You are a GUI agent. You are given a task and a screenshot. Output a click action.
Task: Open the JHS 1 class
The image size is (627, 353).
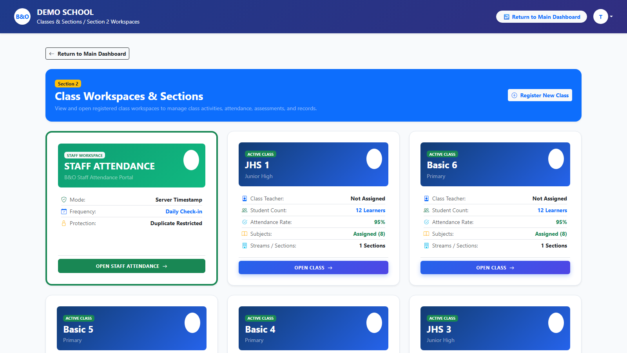[313, 267]
